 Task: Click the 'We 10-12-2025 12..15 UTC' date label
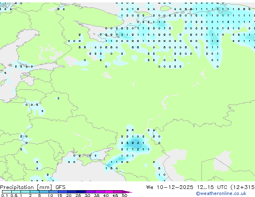187,187
